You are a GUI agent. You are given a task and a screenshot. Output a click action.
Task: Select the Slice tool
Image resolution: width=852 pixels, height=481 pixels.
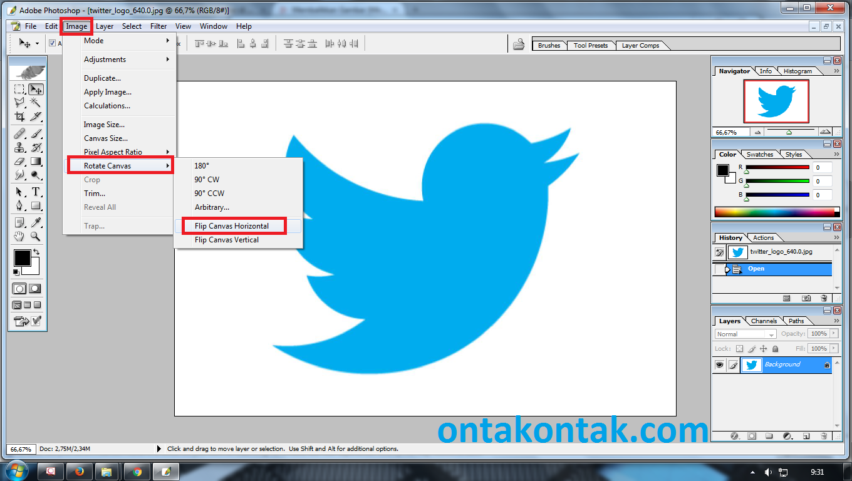[x=36, y=116]
